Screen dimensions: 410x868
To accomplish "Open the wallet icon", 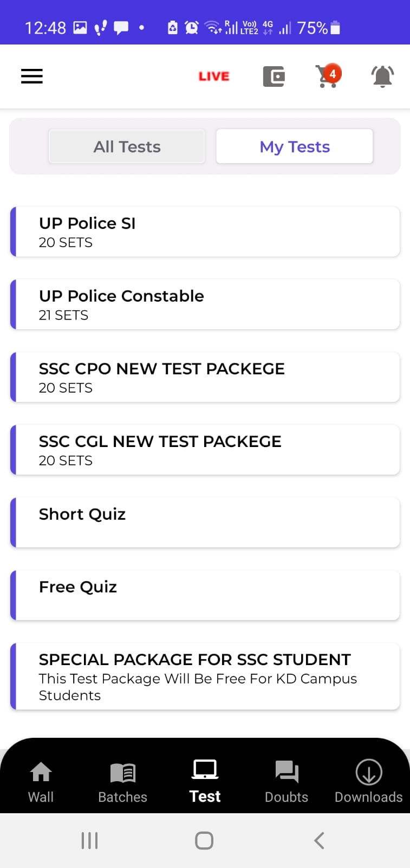I will [x=274, y=76].
